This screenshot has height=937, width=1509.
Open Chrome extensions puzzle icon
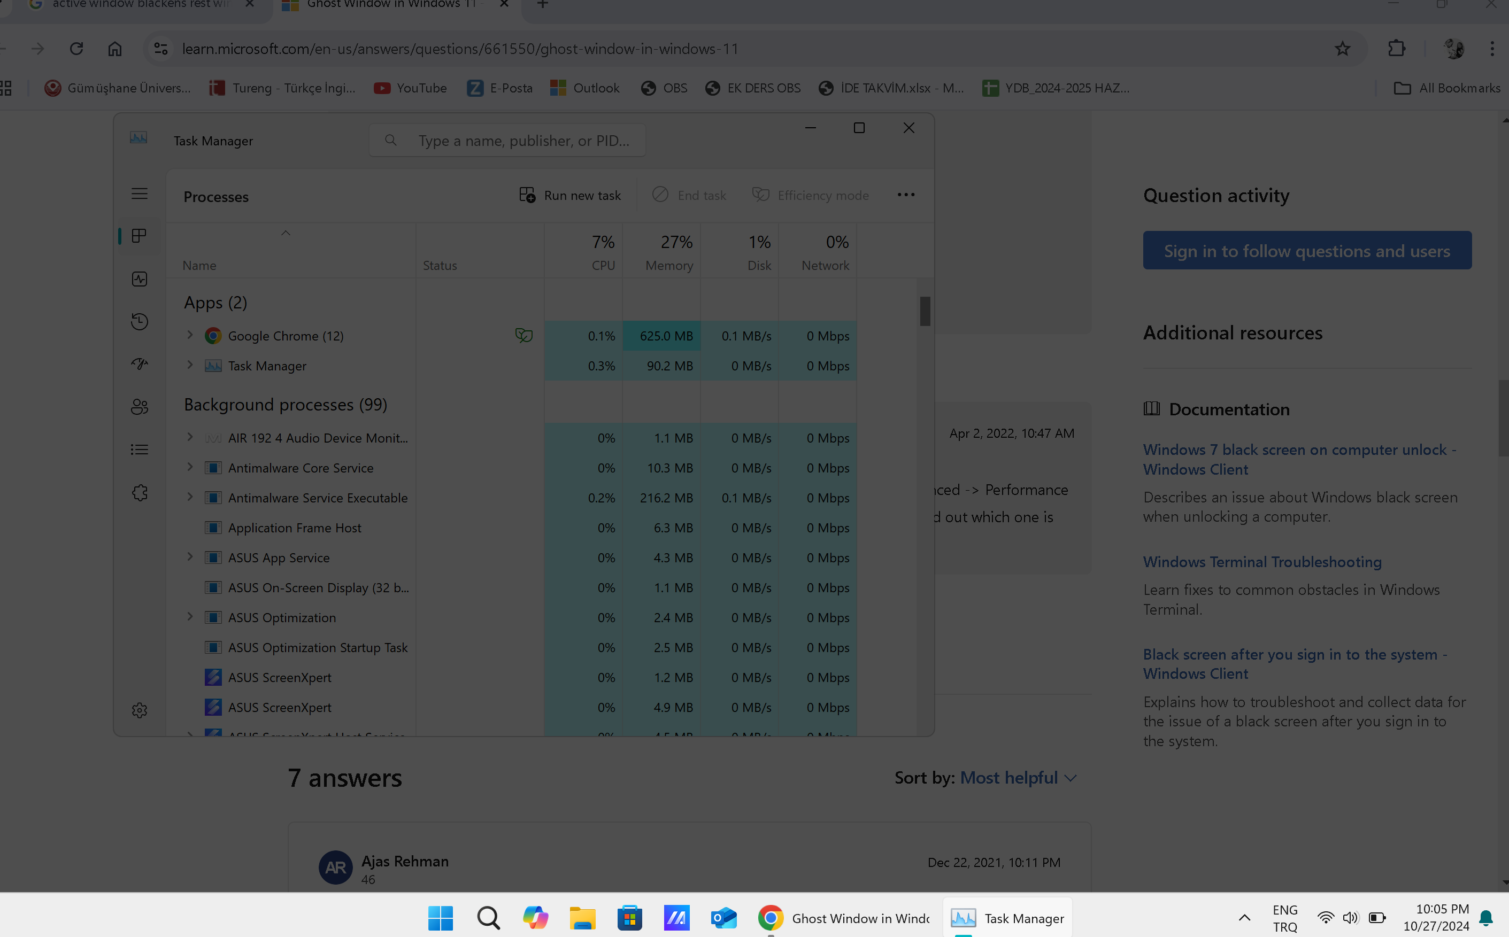coord(1396,48)
